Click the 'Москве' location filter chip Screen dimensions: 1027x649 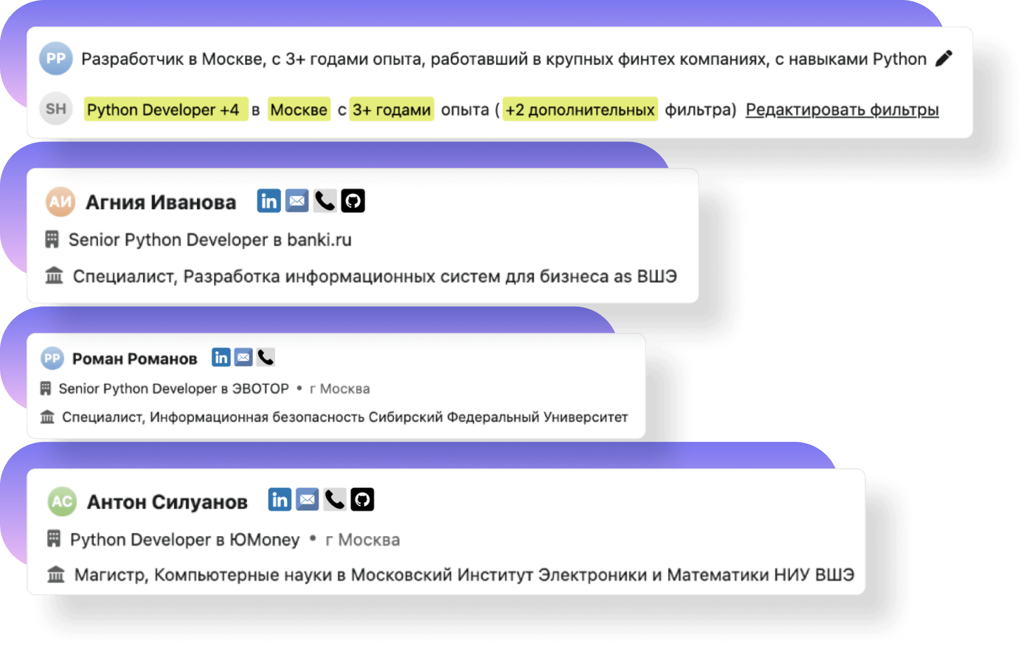(x=299, y=110)
